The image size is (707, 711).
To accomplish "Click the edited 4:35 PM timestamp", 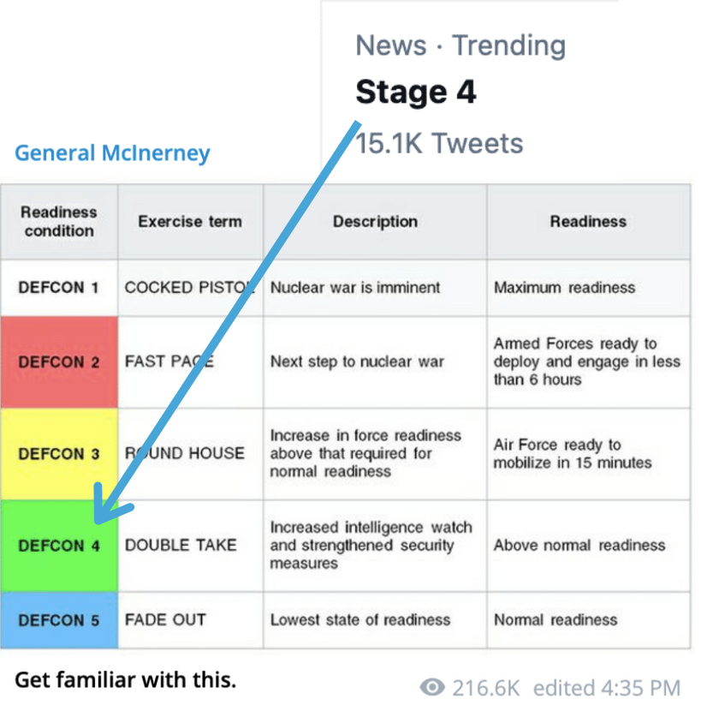I will pos(607,687).
